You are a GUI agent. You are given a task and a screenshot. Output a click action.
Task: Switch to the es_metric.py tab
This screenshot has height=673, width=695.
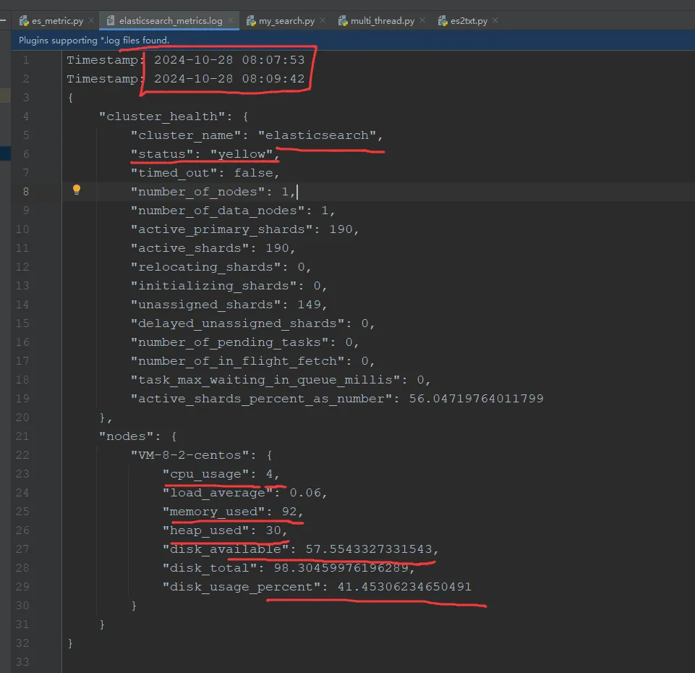pyautogui.click(x=56, y=21)
